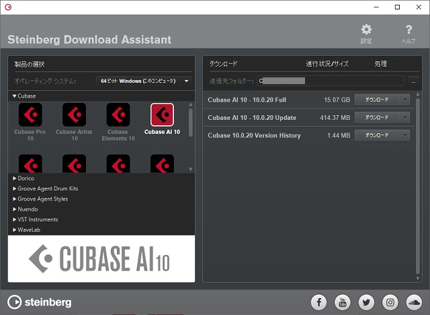Open dropdown arrow beside Version History download
The width and height of the screenshot is (430, 315).
coord(404,135)
